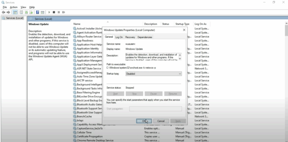288x142 pixels.
Task: Switch to the Recovery tab
Action: click(130, 37)
